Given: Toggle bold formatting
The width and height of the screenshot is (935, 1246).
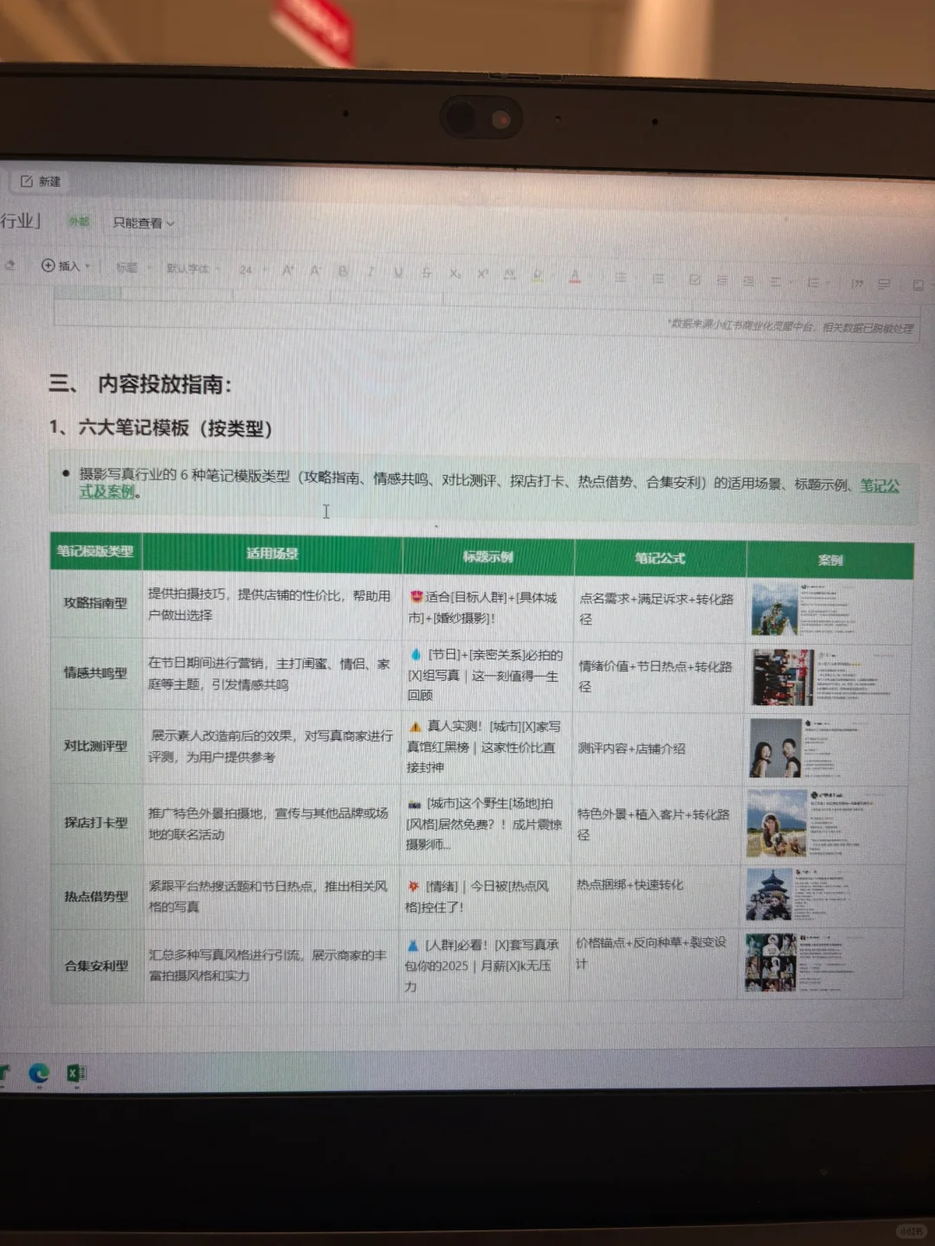Looking at the screenshot, I should point(343,272).
